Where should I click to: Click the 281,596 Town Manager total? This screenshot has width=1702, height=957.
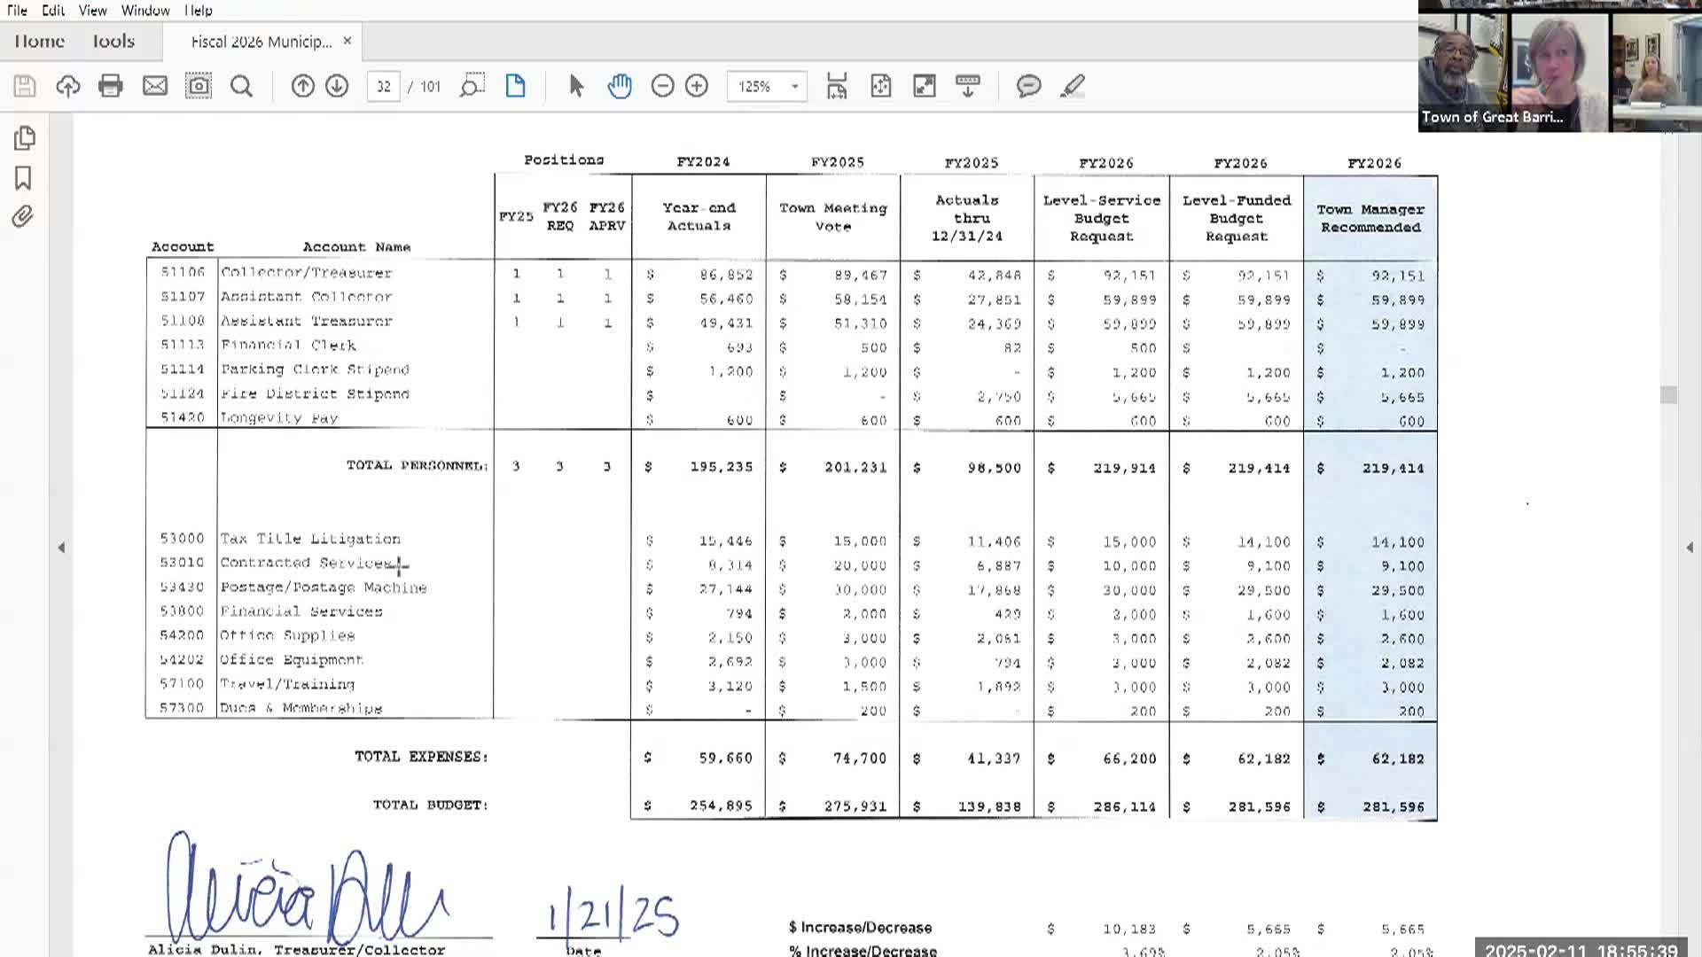1394,807
